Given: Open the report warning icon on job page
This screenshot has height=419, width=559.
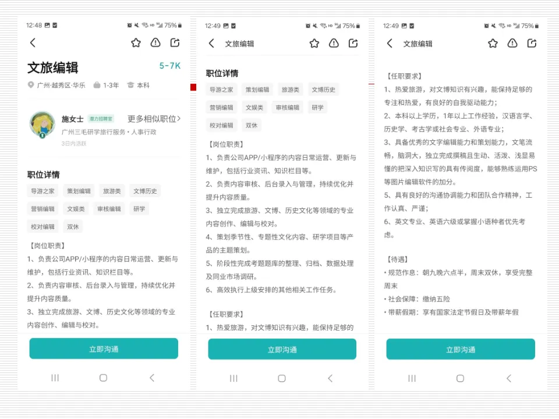Looking at the screenshot, I should [155, 42].
